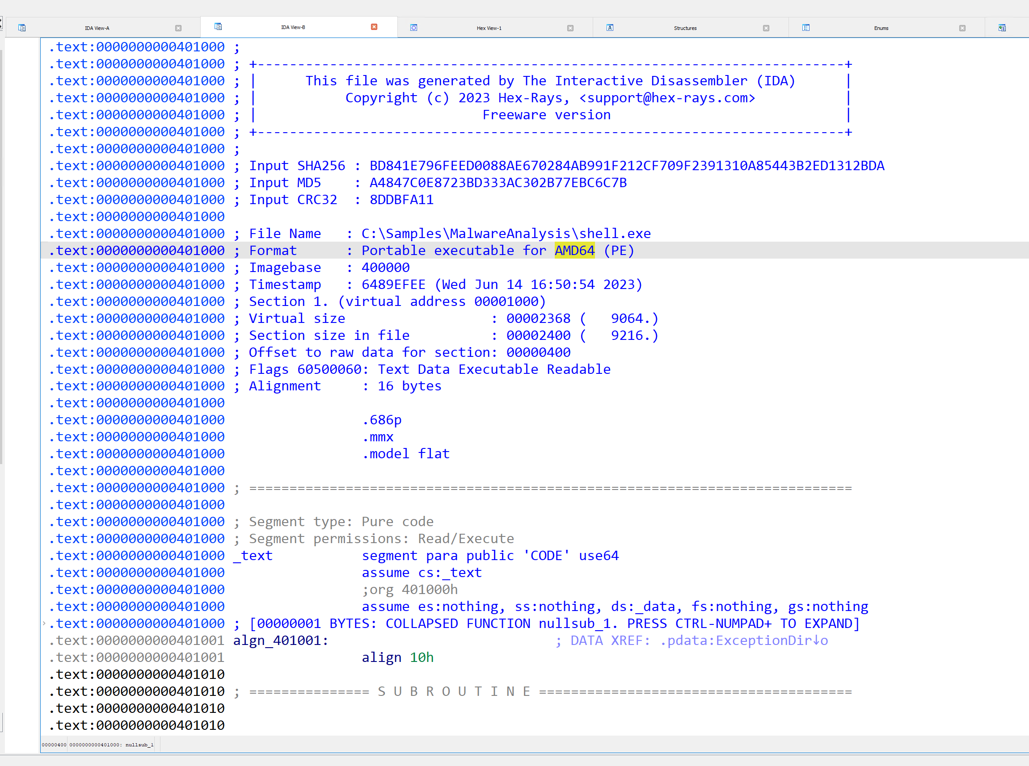Click the Hex View-1 tab icon
The width and height of the screenshot is (1029, 766).
(x=414, y=28)
